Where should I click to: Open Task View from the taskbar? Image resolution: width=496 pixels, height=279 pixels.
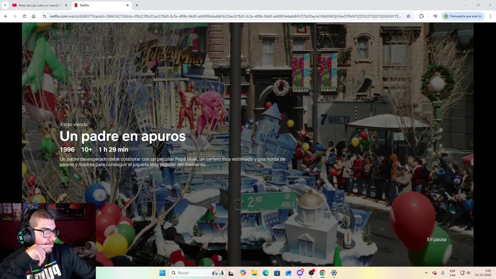coord(231,273)
